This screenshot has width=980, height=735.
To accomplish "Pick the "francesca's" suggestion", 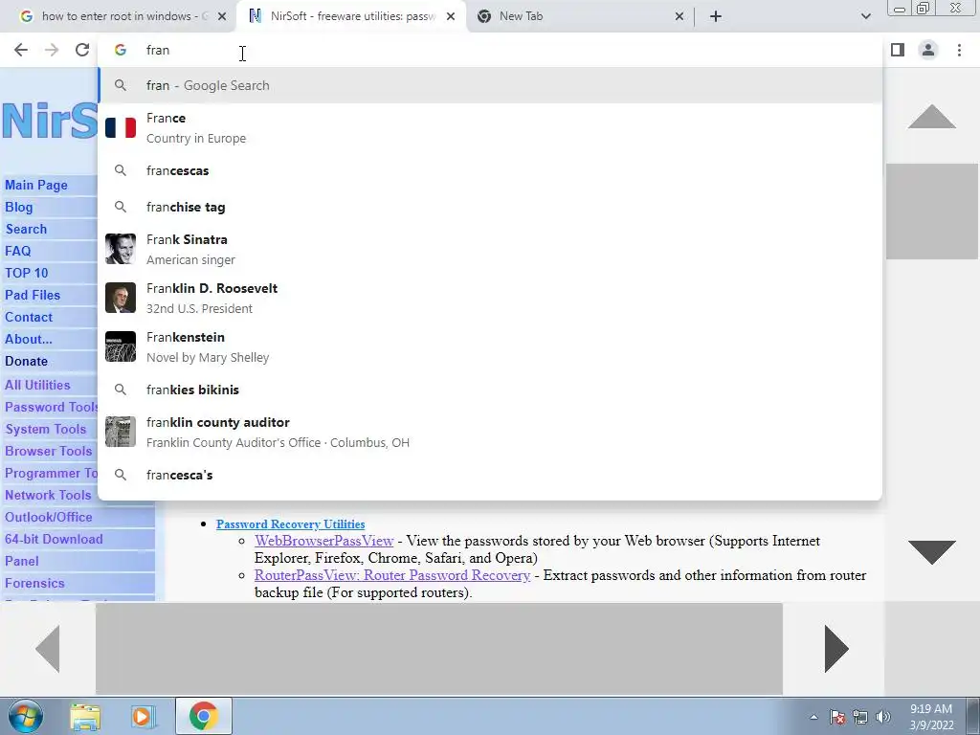I will 490,475.
